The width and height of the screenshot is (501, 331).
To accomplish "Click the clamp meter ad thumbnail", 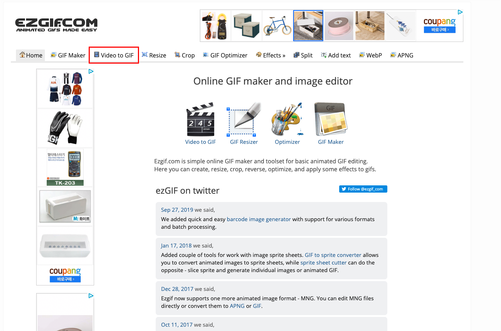I will (215, 26).
